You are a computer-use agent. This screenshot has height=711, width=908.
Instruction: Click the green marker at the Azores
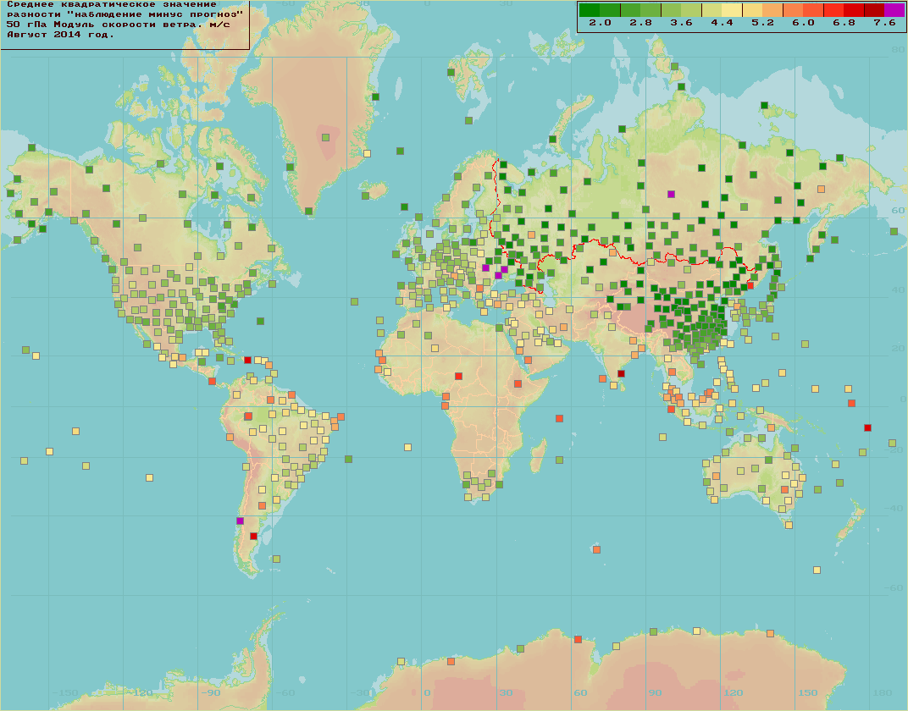[x=354, y=302]
